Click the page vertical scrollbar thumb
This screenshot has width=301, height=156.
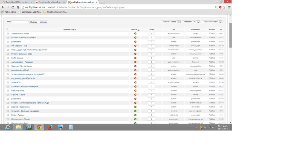pos(231,35)
